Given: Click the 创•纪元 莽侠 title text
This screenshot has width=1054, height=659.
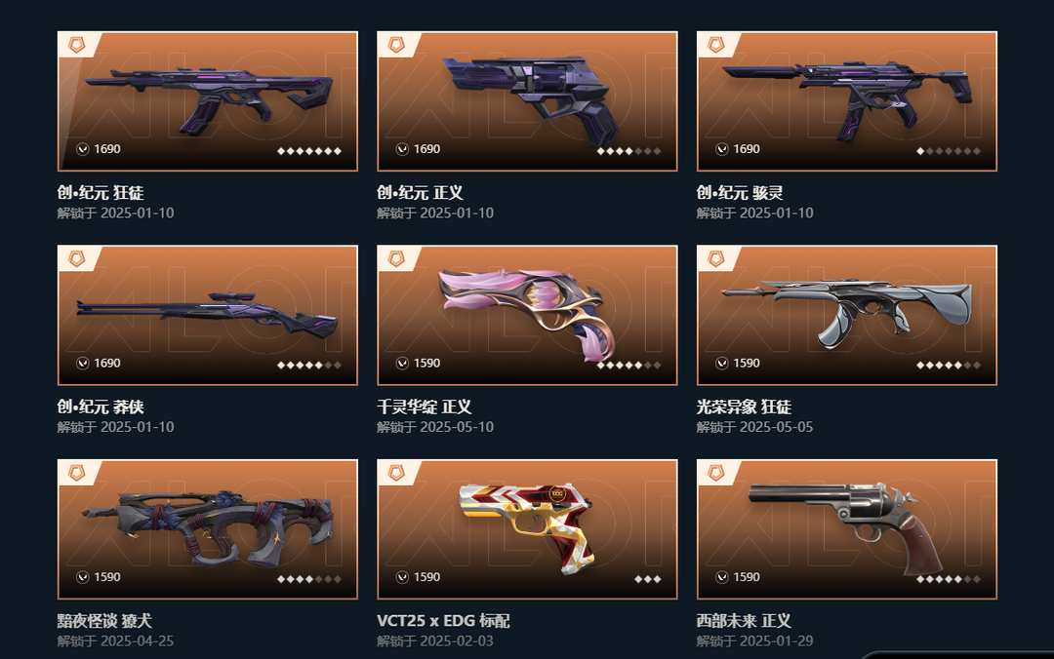Looking at the screenshot, I should pyautogui.click(x=101, y=407).
